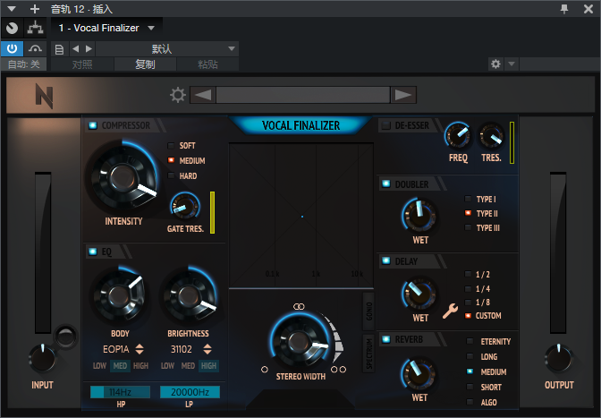The image size is (601, 418).
Task: Set Brightness EQ to LOW
Action: pos(167,366)
